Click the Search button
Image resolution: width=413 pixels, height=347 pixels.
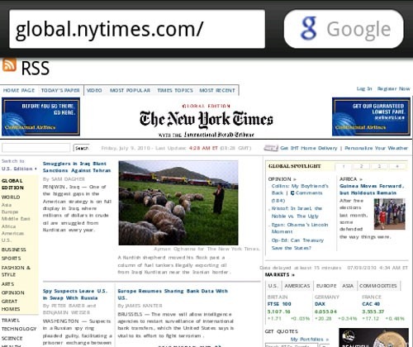(82, 148)
